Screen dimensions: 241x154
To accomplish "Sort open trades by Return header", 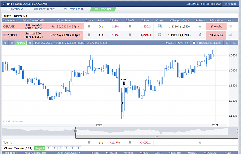I will point(115,20).
